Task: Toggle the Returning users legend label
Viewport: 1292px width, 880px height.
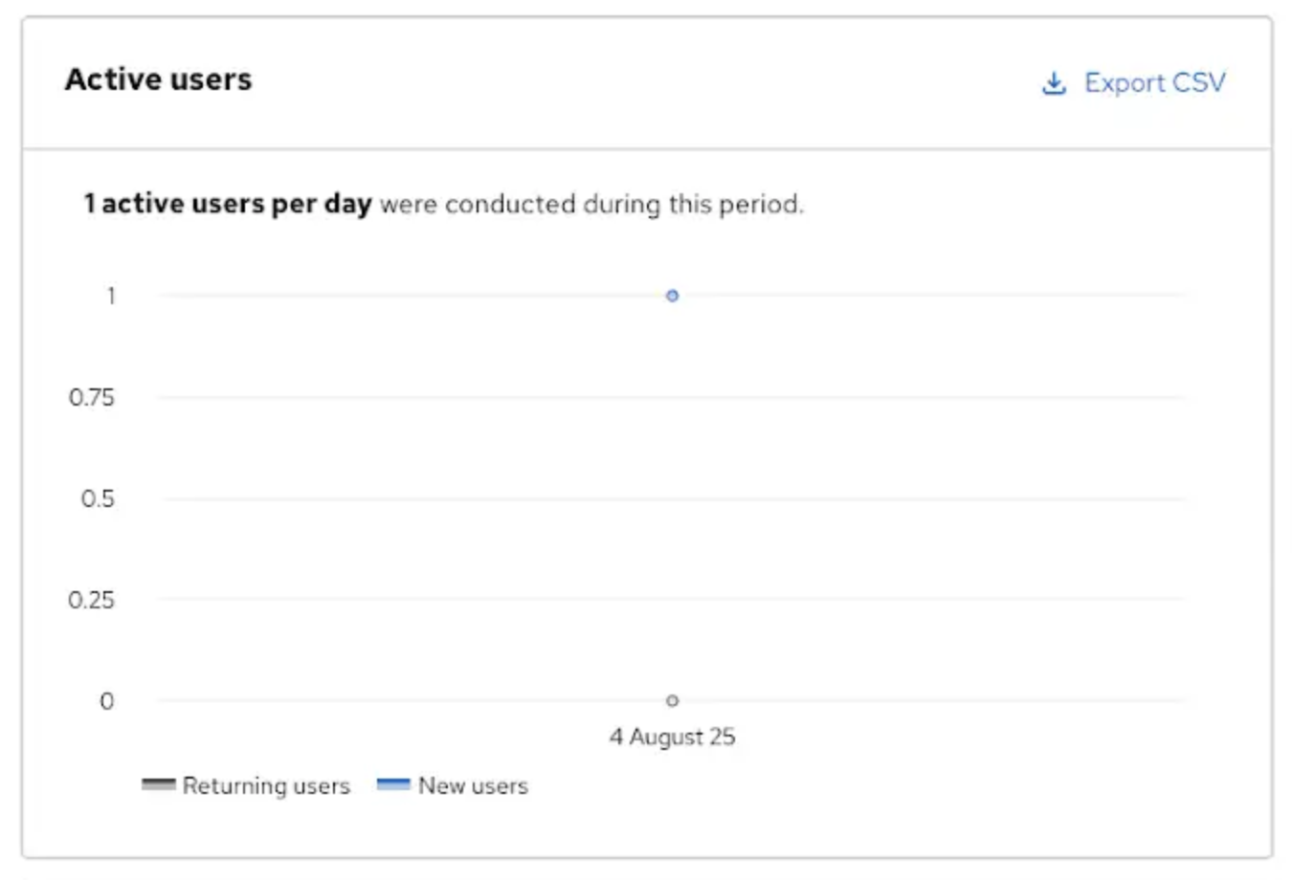Action: [x=266, y=785]
